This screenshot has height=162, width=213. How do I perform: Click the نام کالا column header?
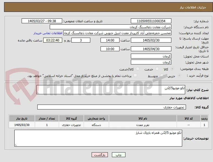[143, 118]
